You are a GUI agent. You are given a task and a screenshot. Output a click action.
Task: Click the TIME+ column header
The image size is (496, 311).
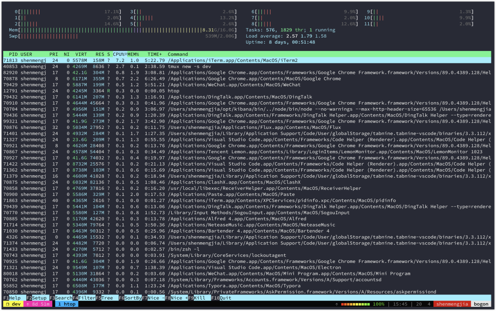coord(155,55)
